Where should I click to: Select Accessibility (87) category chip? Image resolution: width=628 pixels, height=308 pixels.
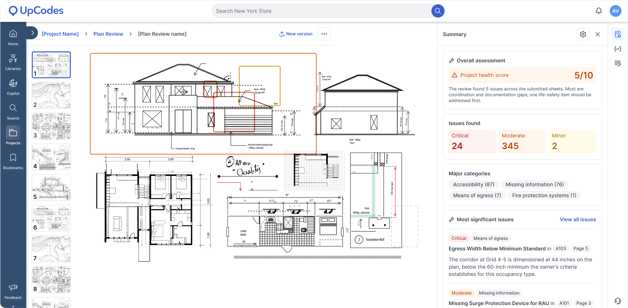pyautogui.click(x=474, y=184)
